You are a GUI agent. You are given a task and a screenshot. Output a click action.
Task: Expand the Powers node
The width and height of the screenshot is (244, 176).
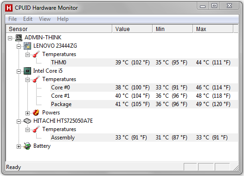coord(27,113)
